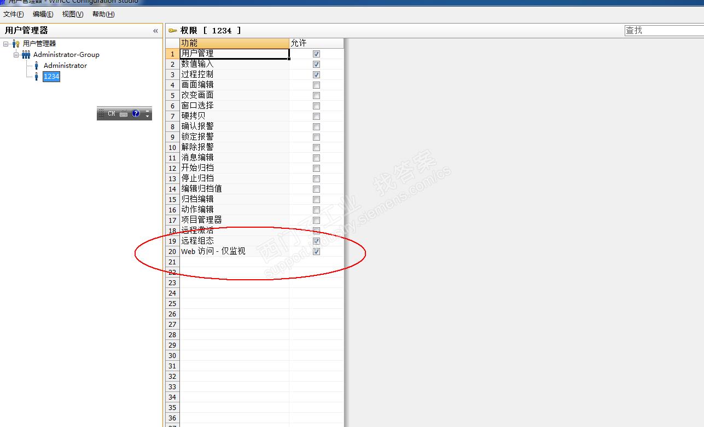The height and width of the screenshot is (427, 704).
Task: Click the Administrator-Group group icon
Action: coord(26,54)
